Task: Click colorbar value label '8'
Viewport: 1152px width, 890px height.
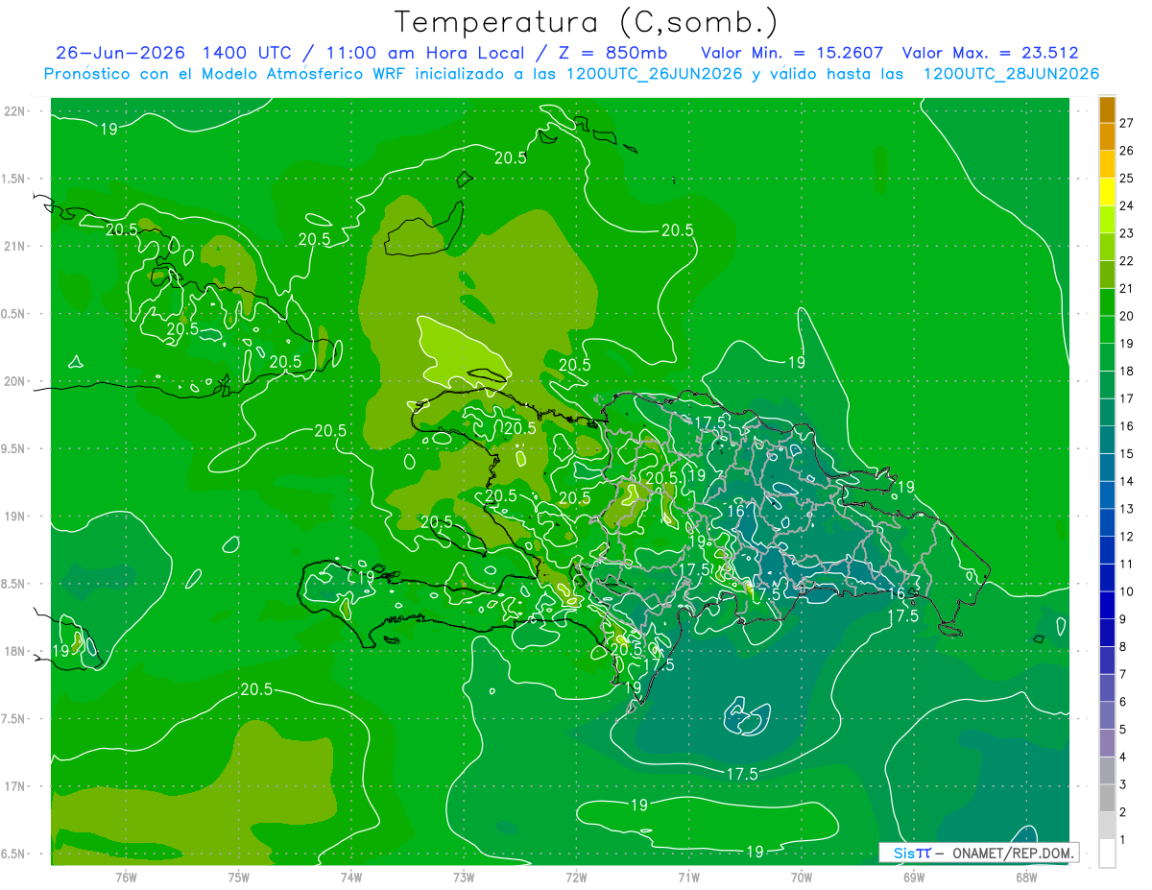Action: tap(1123, 646)
